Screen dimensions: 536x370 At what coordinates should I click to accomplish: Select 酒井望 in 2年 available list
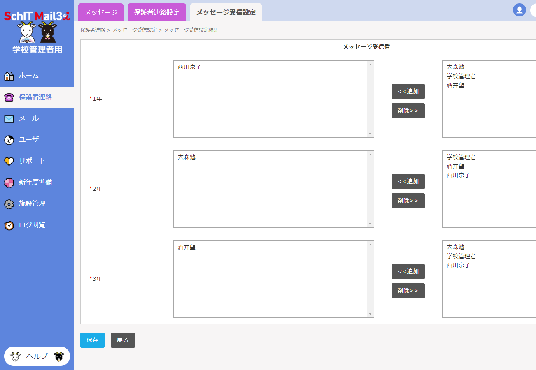tap(455, 166)
